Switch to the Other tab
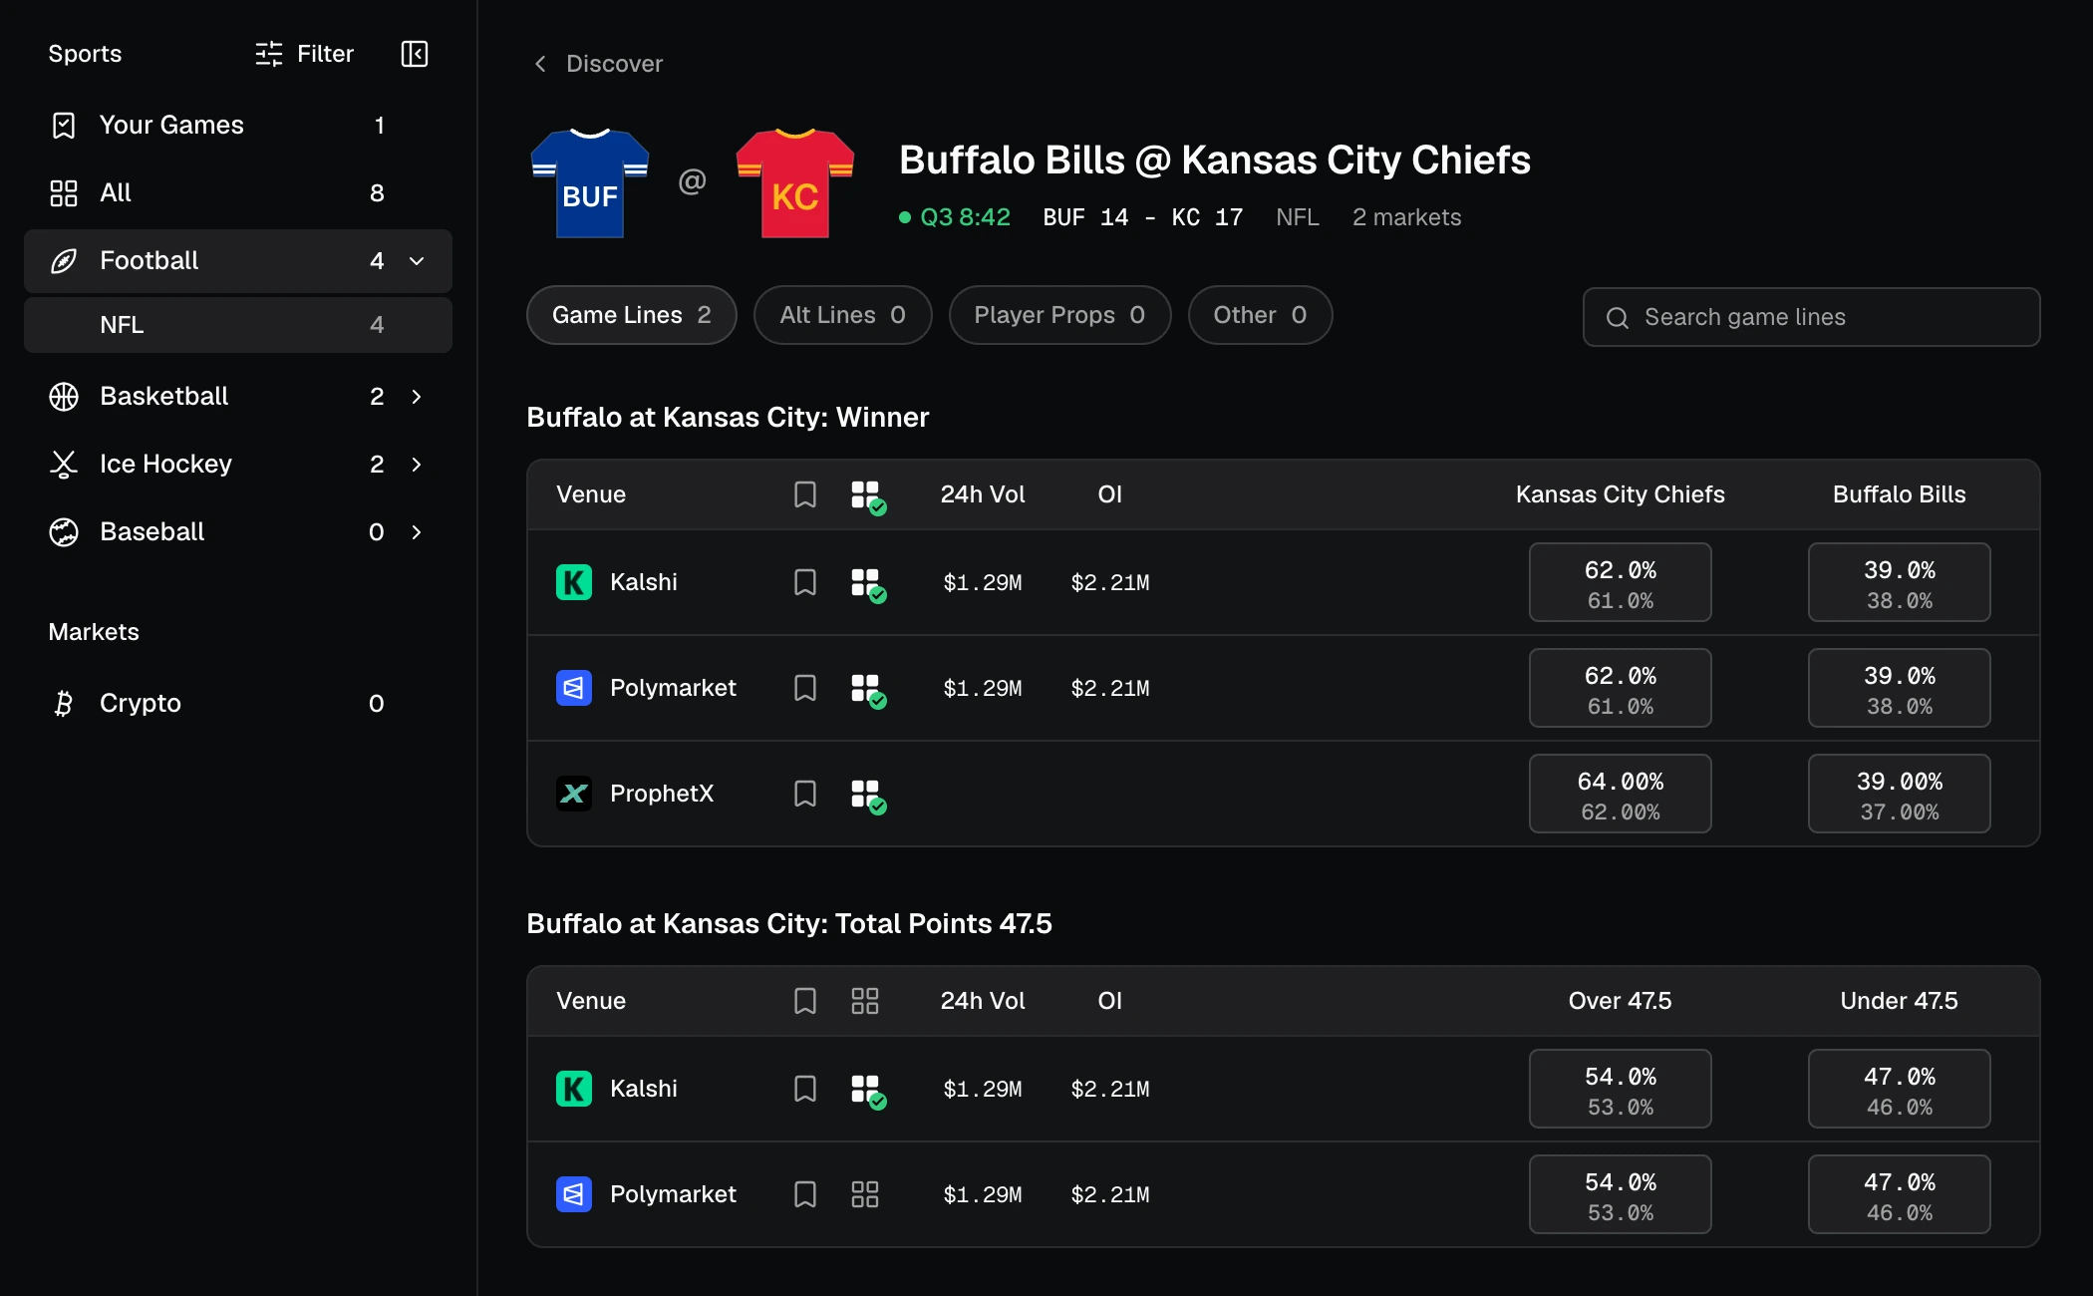 (x=1260, y=315)
